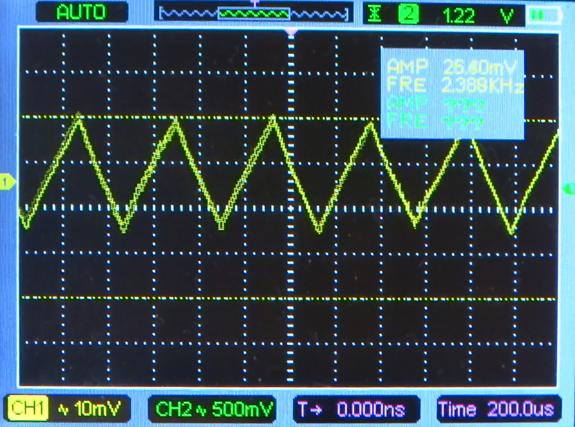Click the green trigger level marker on right edge
The width and height of the screenshot is (575, 427).
click(570, 188)
